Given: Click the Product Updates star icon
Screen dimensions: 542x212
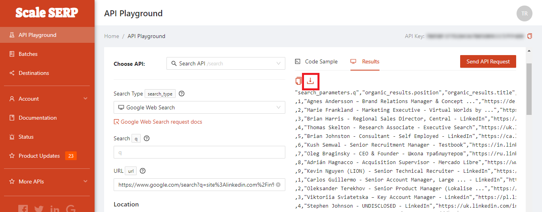Looking at the screenshot, I should coord(12,156).
